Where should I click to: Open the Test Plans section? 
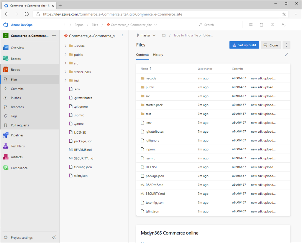6,146
